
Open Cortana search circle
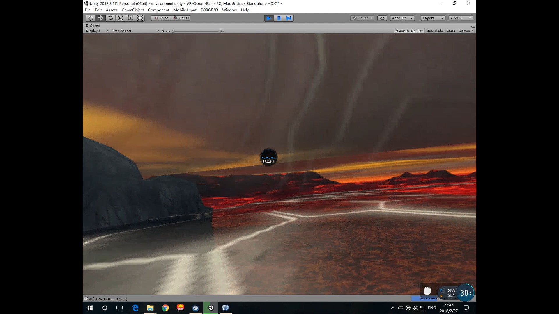pos(105,308)
